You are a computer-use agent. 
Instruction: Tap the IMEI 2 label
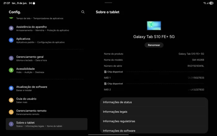pos(107,89)
